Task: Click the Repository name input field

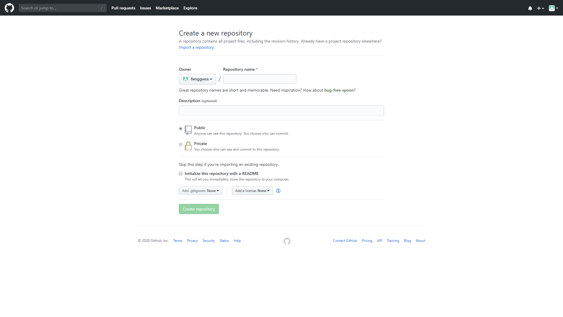Action: (x=260, y=79)
